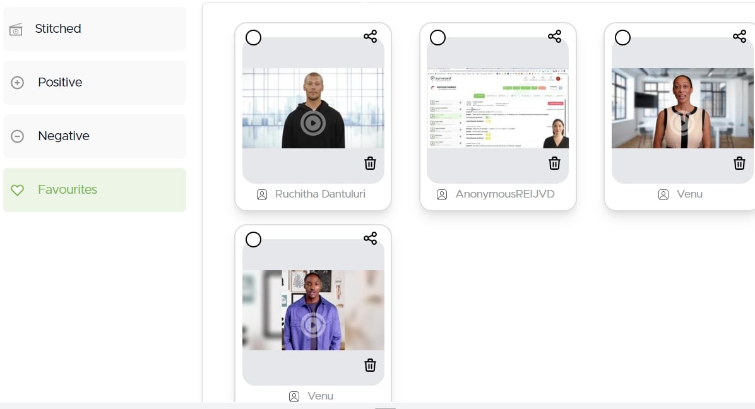Delete the Venu video with the purple-jacket man
Viewport: 755px width, 409px height.
(x=370, y=365)
